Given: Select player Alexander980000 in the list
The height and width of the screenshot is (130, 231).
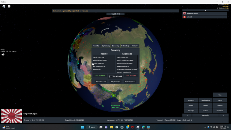Looking at the screenshot, I should coord(204,13).
